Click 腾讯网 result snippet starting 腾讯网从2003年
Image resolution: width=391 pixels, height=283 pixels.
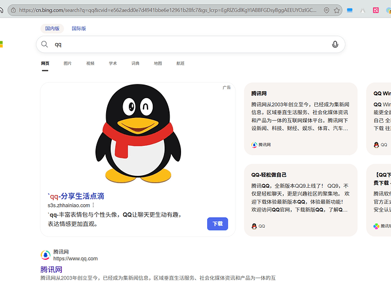(158, 278)
